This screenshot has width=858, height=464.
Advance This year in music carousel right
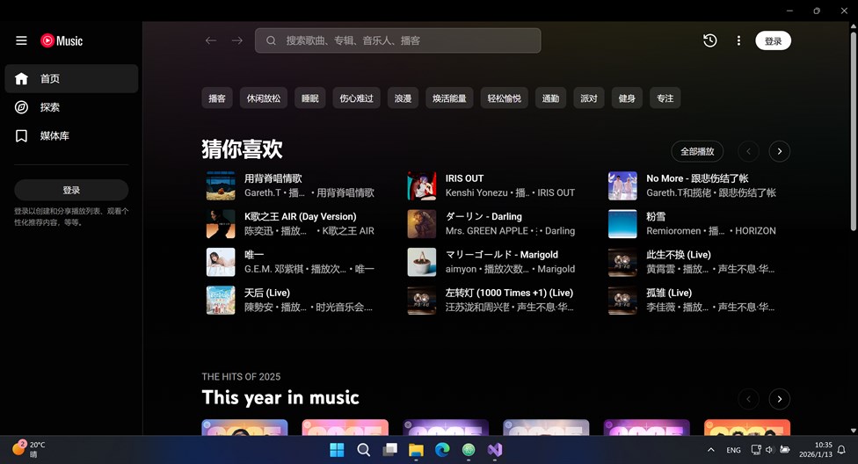coord(779,399)
